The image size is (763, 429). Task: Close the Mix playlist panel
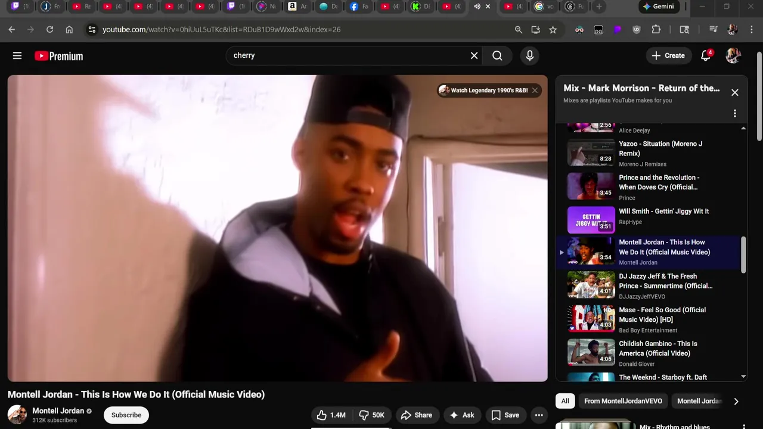(x=734, y=92)
